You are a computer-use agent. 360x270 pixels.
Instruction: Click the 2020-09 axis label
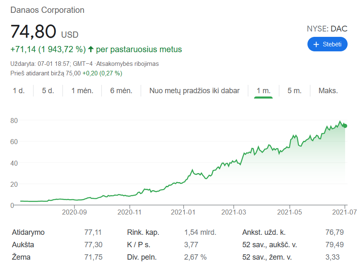pyautogui.click(x=74, y=212)
